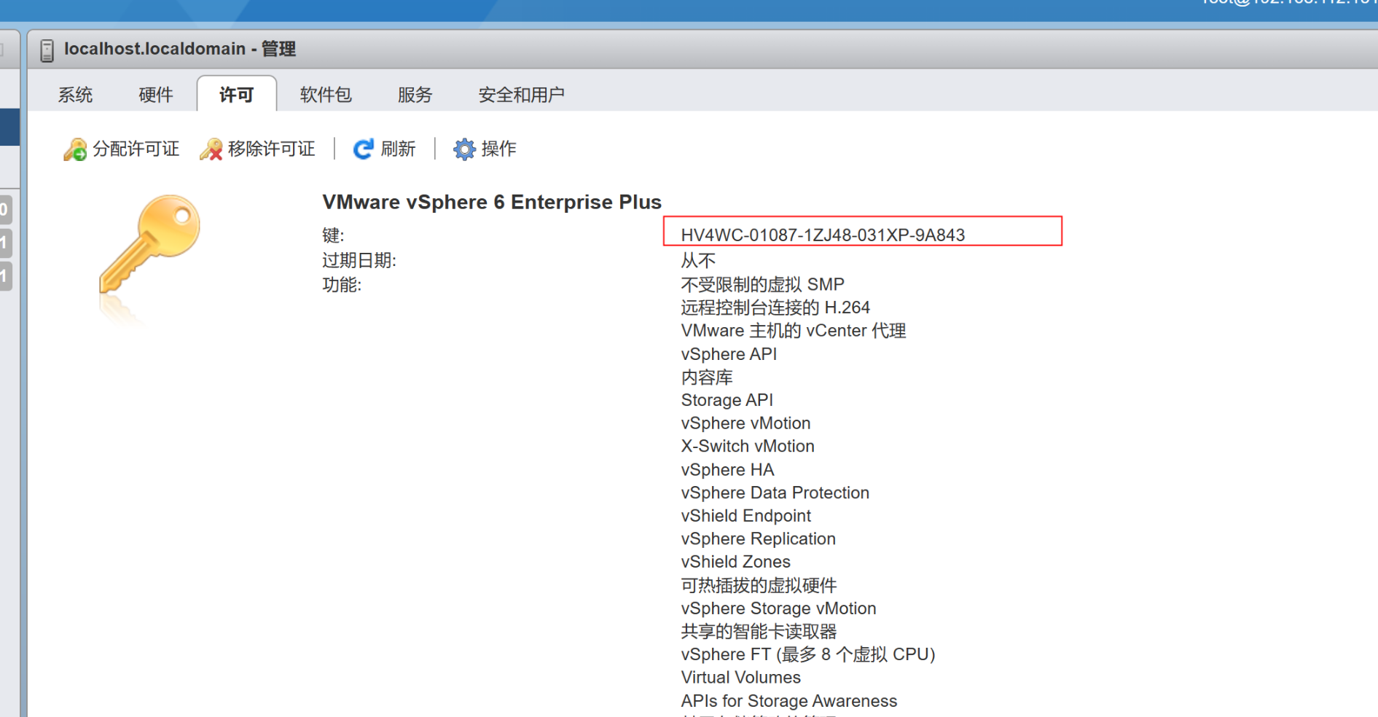1378x717 pixels.
Task: Open the 操作 actions menu label
Action: (x=499, y=149)
